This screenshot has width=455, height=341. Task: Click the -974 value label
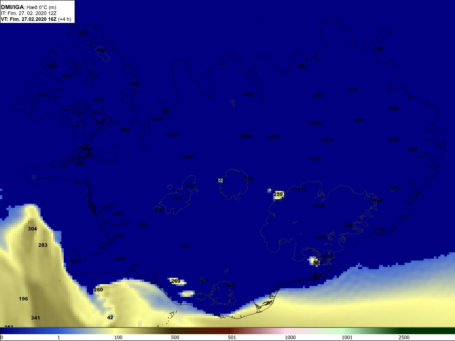(x=353, y=90)
